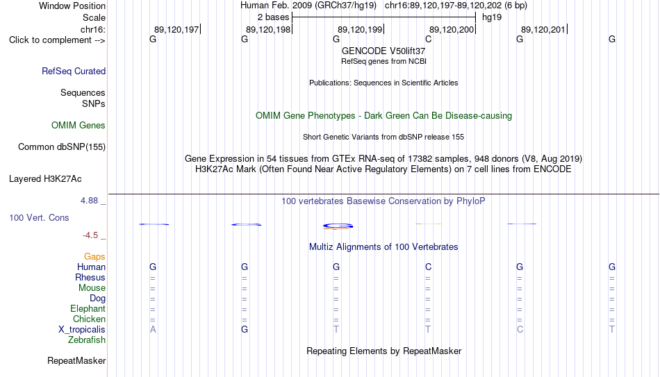Click the yellow PhyloP conservation bar
660x377 pixels.
(x=429, y=224)
